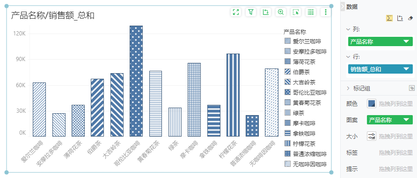This screenshot has width=417, height=178.
Task: Click the 大小 size slider icon
Action: [x=372, y=136]
